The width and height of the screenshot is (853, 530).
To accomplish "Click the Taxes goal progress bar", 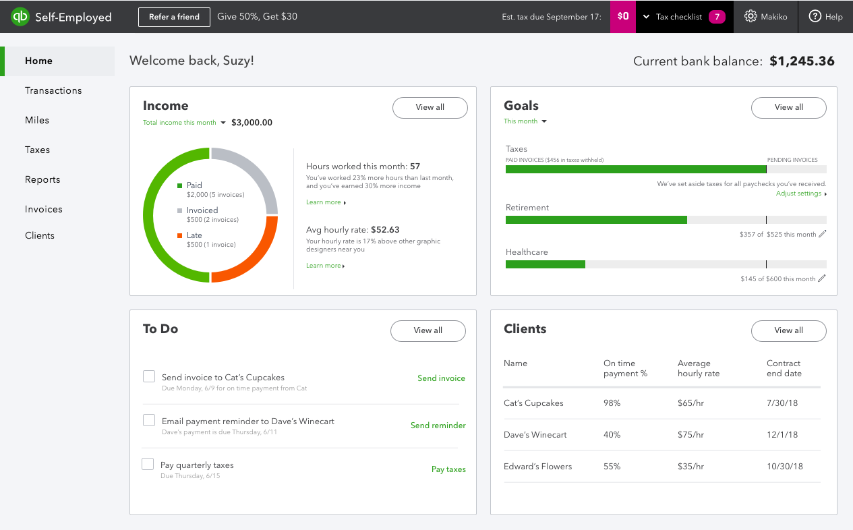I will click(x=666, y=169).
